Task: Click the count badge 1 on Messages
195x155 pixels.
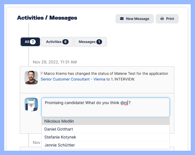Action: 99,42
